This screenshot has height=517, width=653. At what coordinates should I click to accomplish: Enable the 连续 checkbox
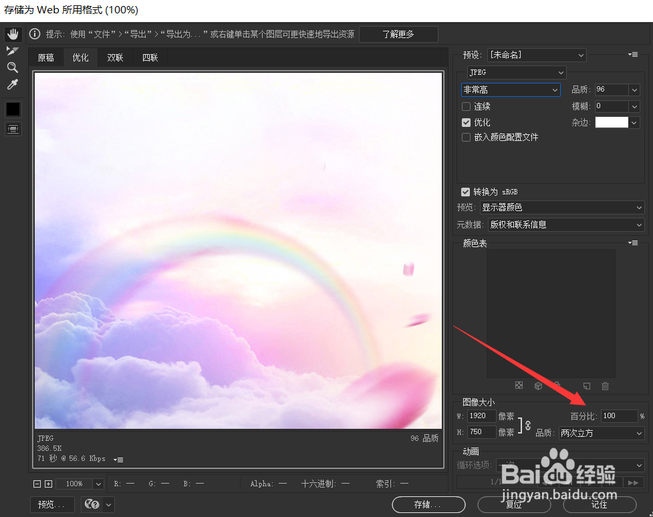[466, 106]
